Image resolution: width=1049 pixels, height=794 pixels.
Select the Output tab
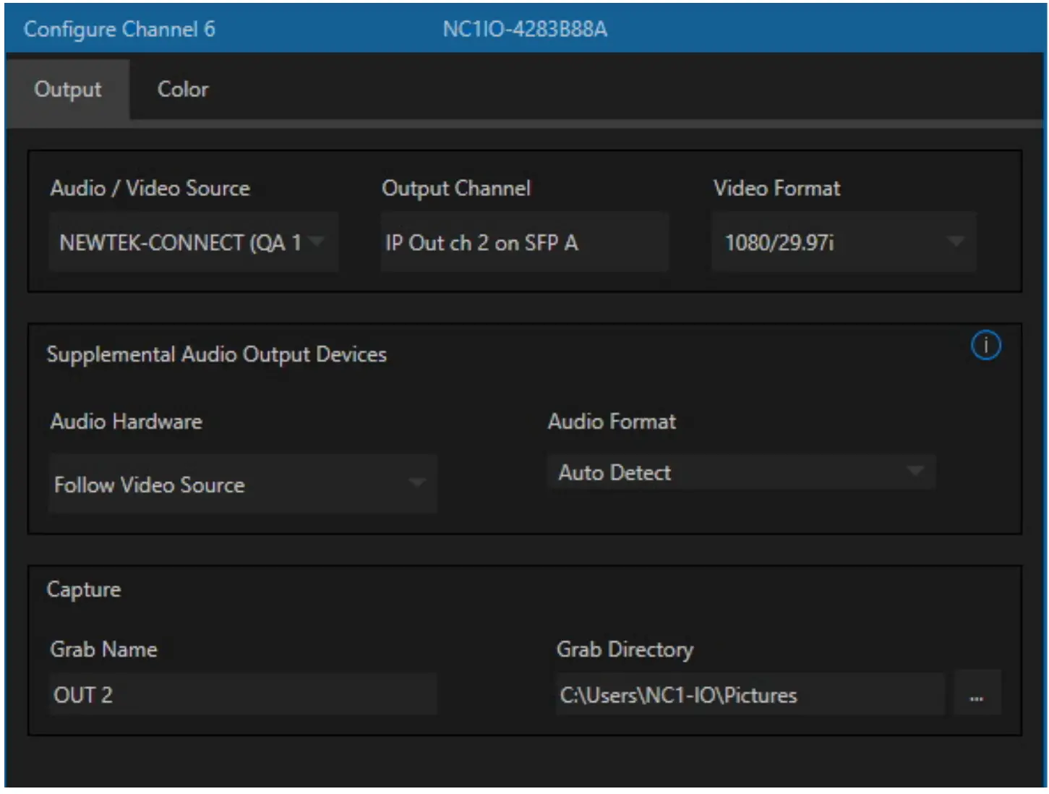pos(67,88)
